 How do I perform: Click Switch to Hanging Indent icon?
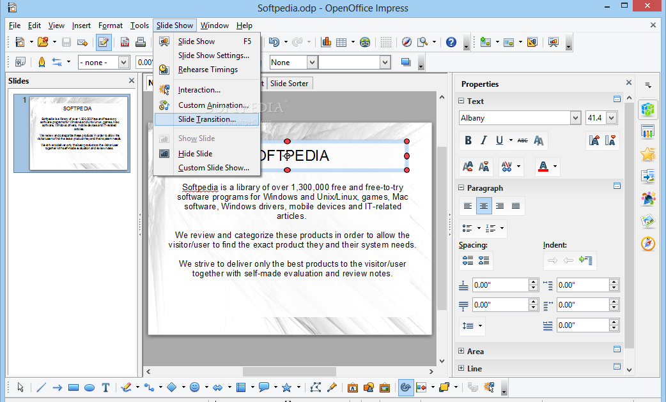pos(585,260)
